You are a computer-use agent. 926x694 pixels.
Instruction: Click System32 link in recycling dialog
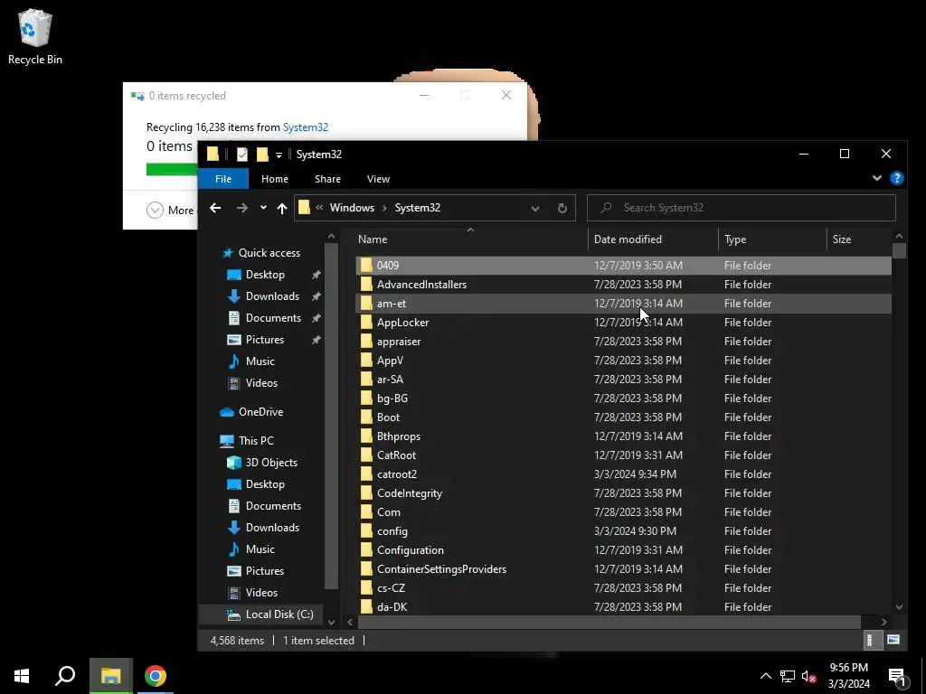click(x=306, y=127)
